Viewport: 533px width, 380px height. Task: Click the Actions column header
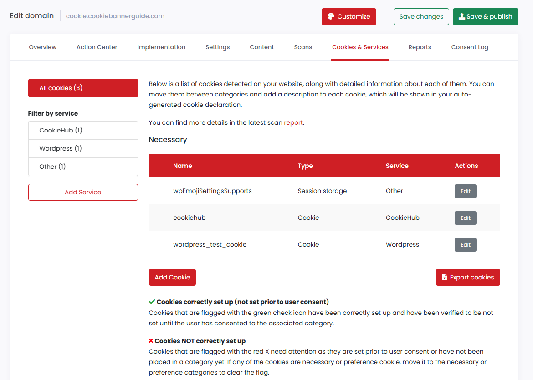point(466,166)
